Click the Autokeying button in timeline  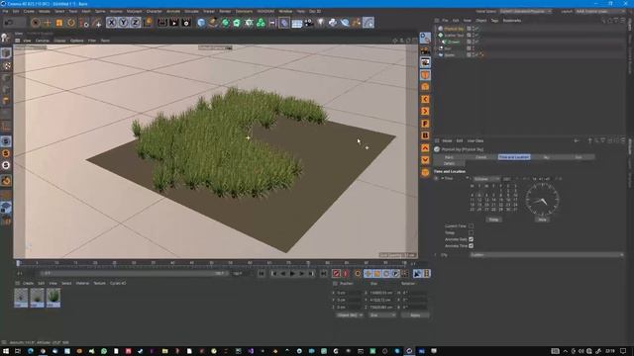click(x=346, y=274)
